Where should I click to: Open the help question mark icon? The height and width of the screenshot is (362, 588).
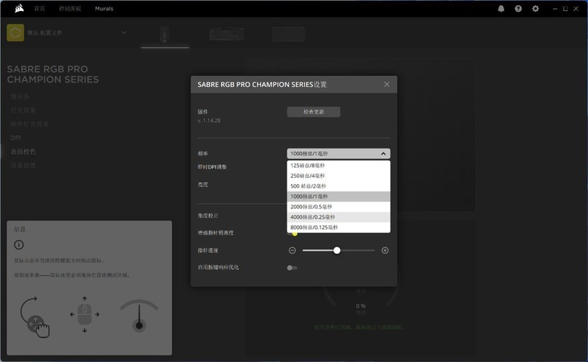coord(518,9)
